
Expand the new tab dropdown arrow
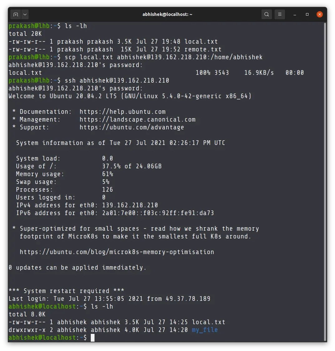click(25, 15)
